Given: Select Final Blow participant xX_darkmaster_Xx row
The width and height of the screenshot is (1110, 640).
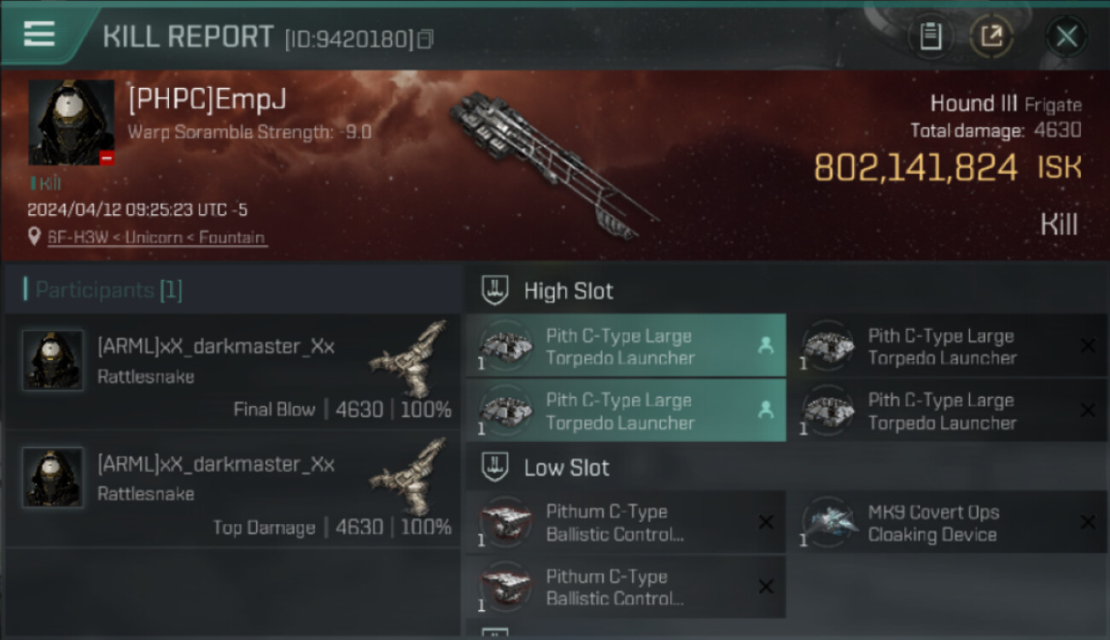Looking at the screenshot, I should (x=233, y=371).
